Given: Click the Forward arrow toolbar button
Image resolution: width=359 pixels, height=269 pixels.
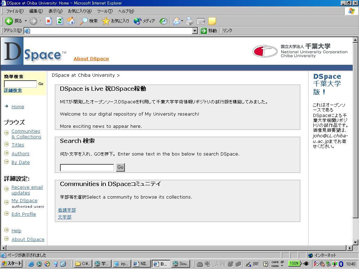Looking at the screenshot, I should (x=33, y=21).
